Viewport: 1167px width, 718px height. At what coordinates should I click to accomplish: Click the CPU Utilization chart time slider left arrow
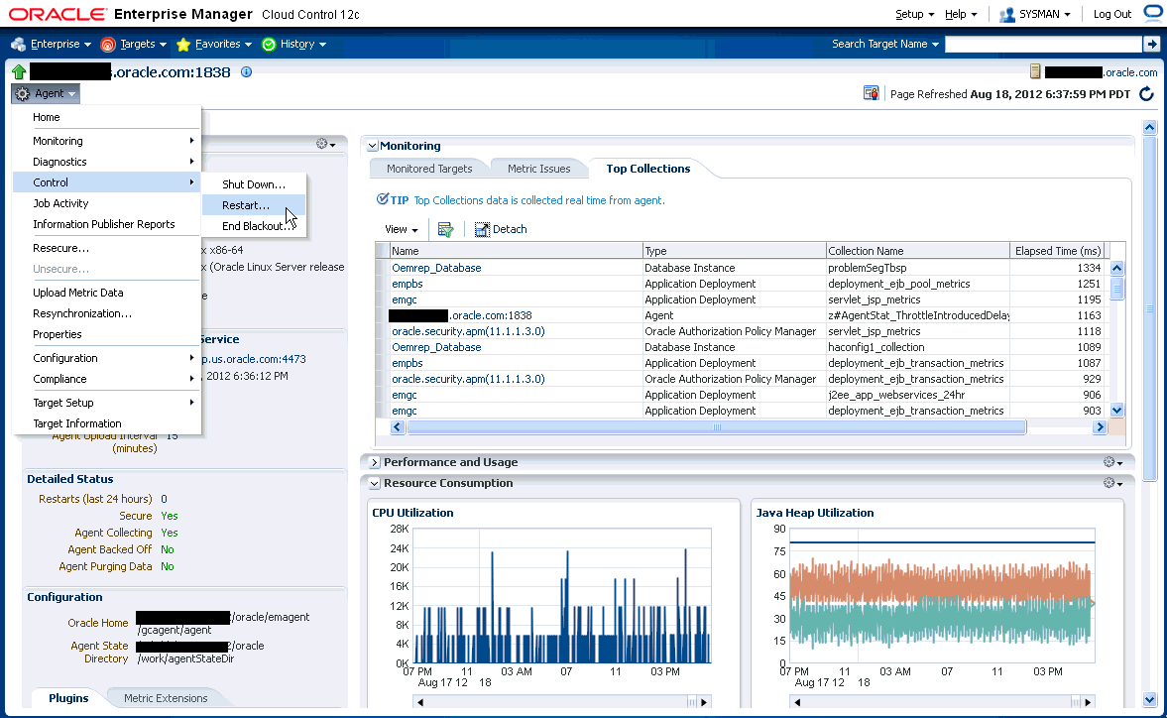pyautogui.click(x=420, y=702)
